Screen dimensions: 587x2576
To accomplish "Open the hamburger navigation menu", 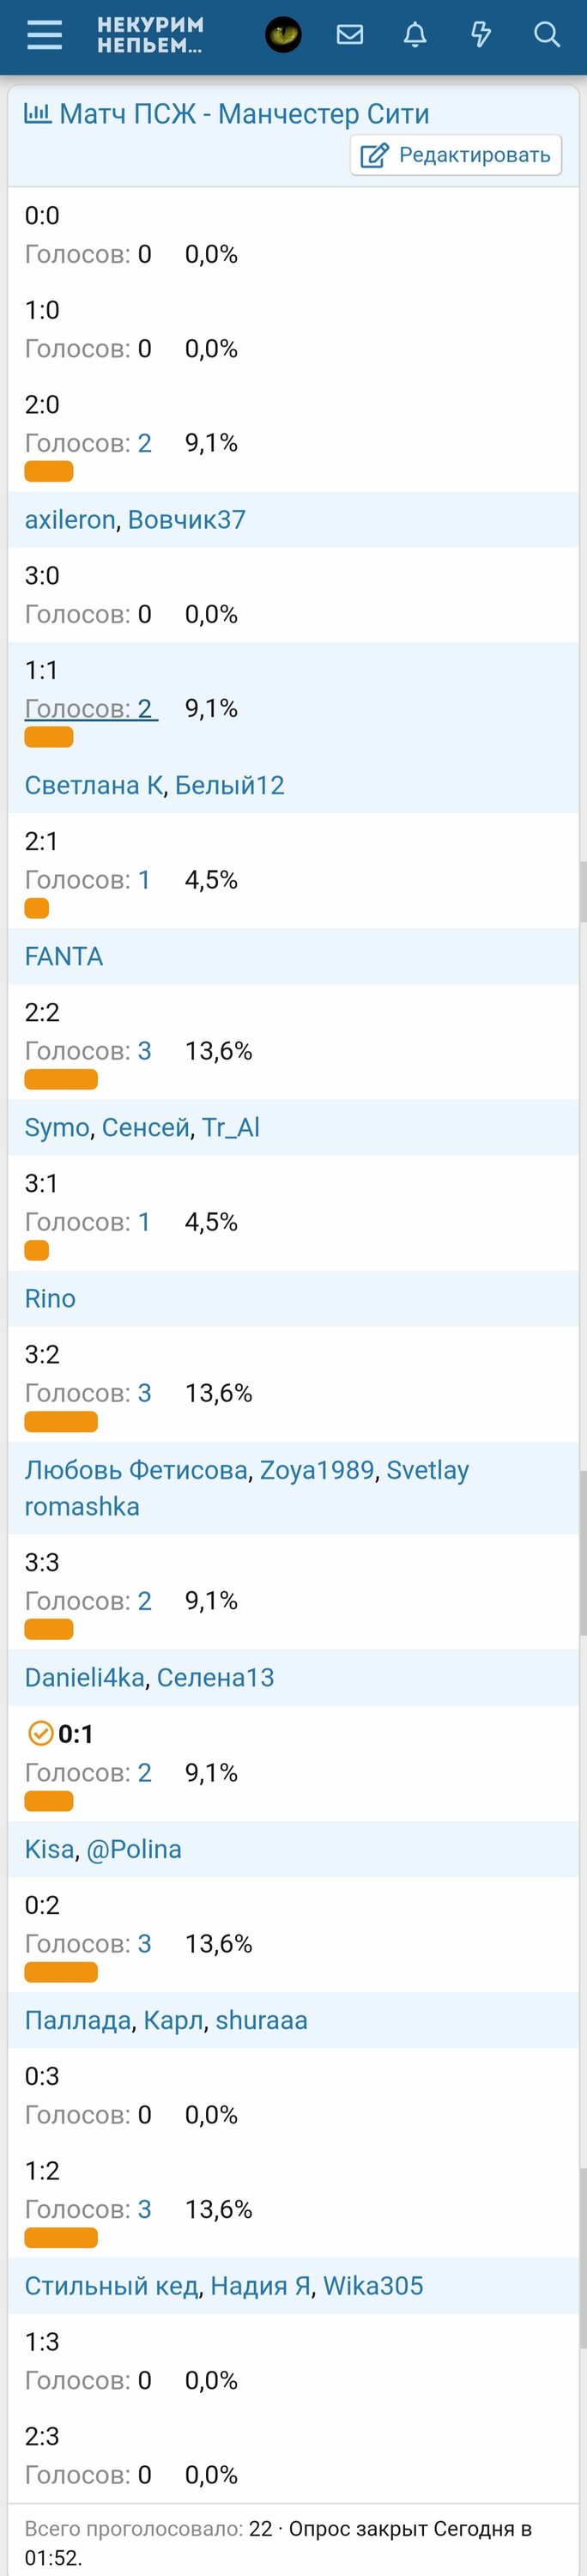I will pyautogui.click(x=44, y=36).
